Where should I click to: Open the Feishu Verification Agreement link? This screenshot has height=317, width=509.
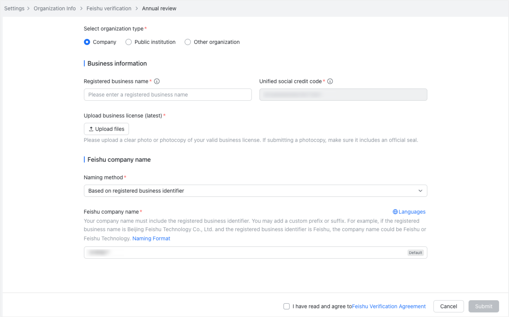pyautogui.click(x=389, y=306)
